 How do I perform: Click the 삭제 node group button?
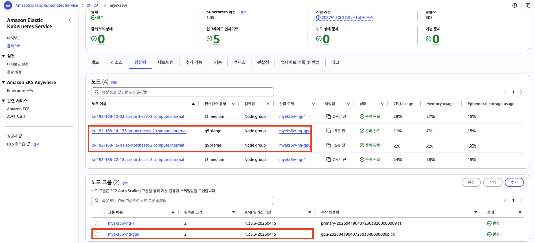click(x=493, y=182)
